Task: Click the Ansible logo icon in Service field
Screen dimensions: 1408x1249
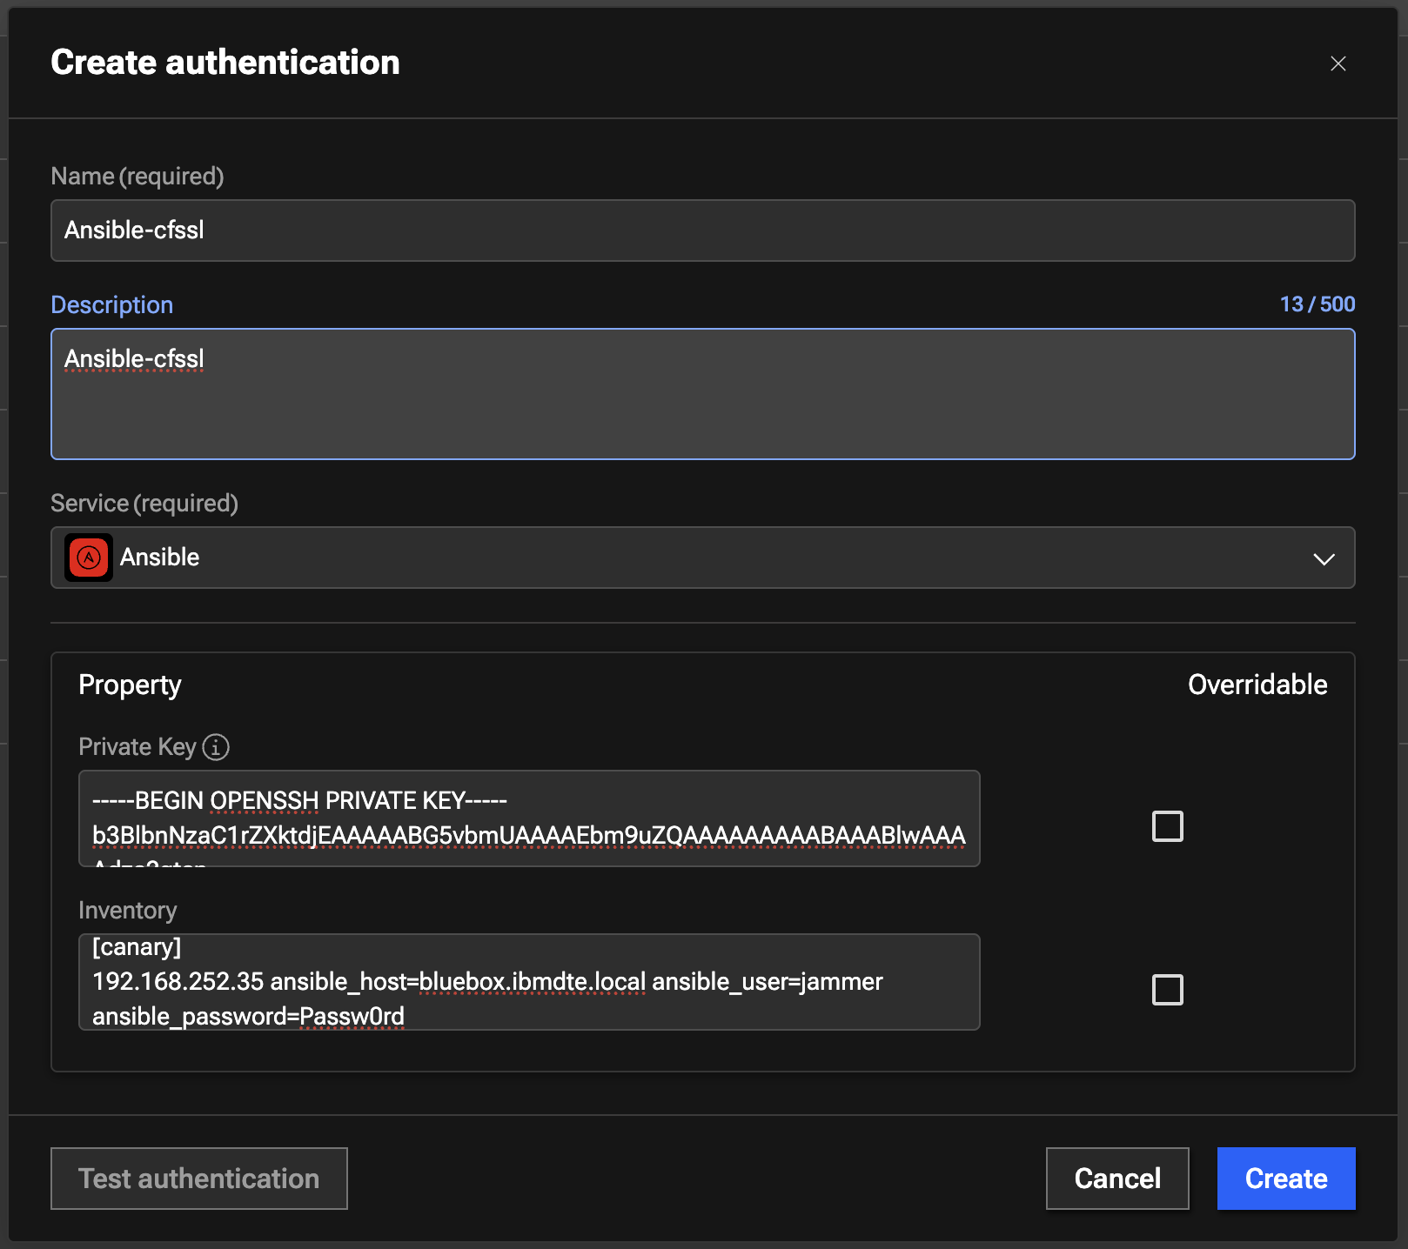Action: [x=89, y=558]
